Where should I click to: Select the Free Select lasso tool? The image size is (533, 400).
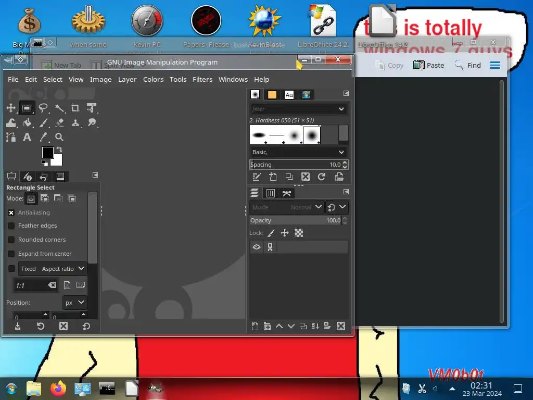click(43, 108)
